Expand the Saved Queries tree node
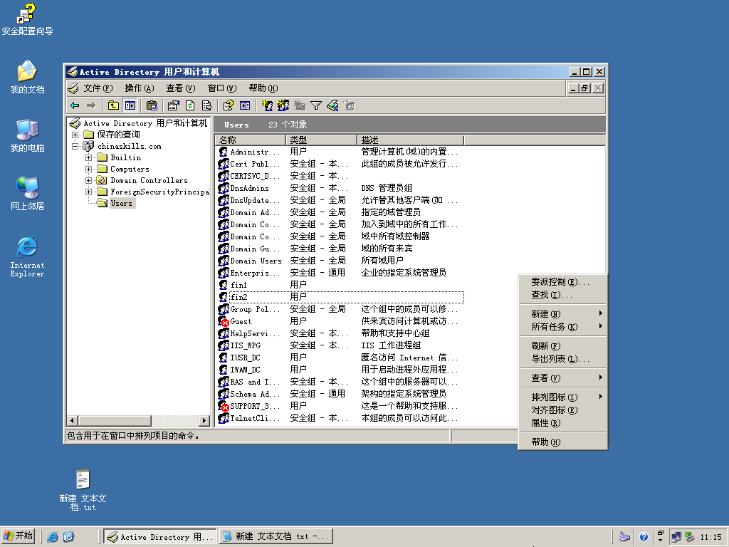This screenshot has width=729, height=547. pos(75,135)
